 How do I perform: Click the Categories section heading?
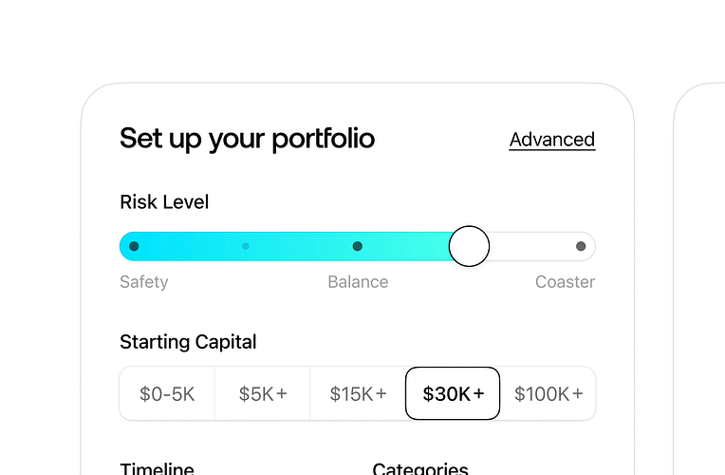tap(419, 468)
